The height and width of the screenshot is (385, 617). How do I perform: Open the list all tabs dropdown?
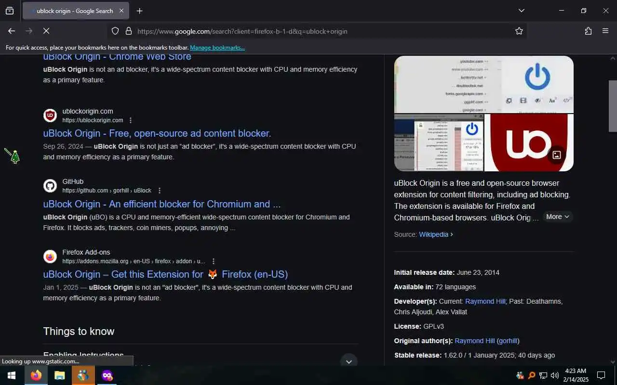point(521,11)
